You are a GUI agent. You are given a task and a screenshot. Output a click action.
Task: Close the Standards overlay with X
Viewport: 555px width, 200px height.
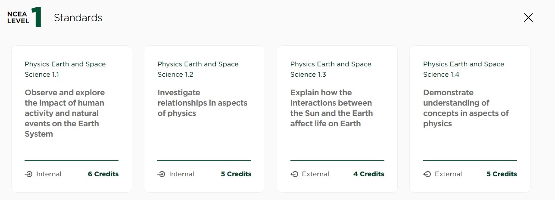coord(528,18)
